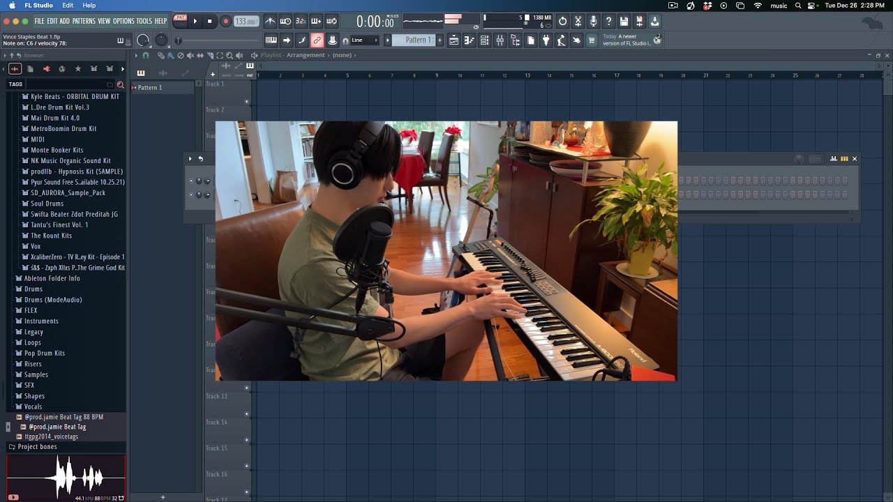Click the render/export download icon
The image size is (893, 502).
click(655, 22)
